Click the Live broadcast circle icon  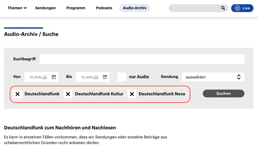pos(238,8)
